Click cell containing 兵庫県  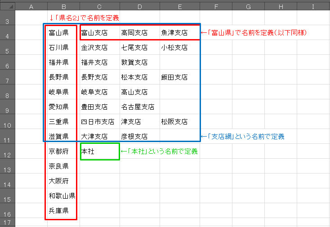click(x=63, y=210)
